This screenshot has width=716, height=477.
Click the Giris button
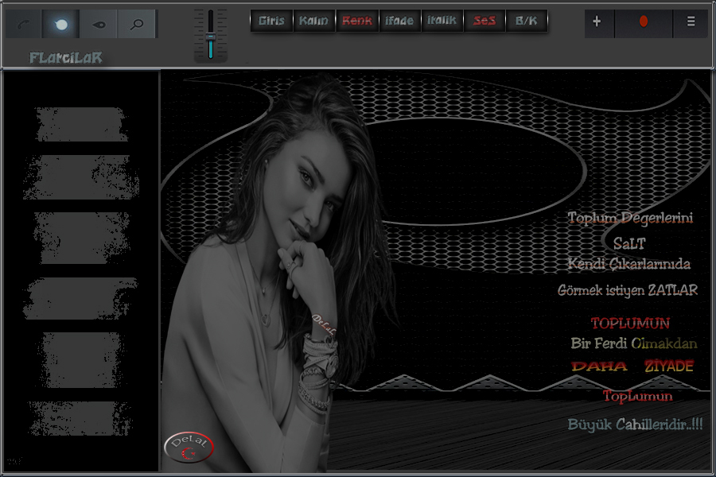click(x=271, y=21)
